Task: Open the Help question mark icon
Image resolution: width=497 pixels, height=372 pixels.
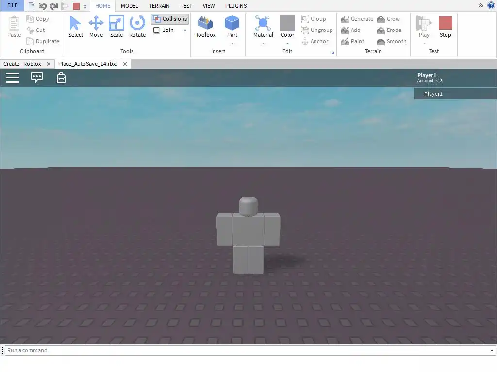Action: pyautogui.click(x=491, y=5)
